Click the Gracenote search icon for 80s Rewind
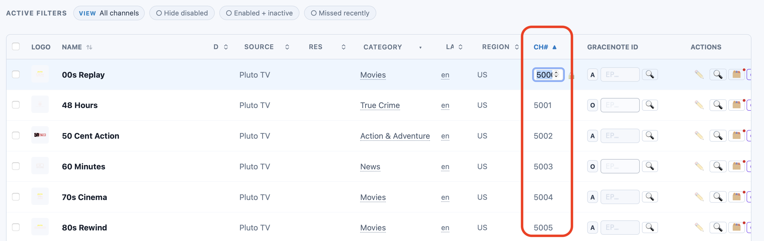The height and width of the screenshot is (241, 764). (650, 227)
